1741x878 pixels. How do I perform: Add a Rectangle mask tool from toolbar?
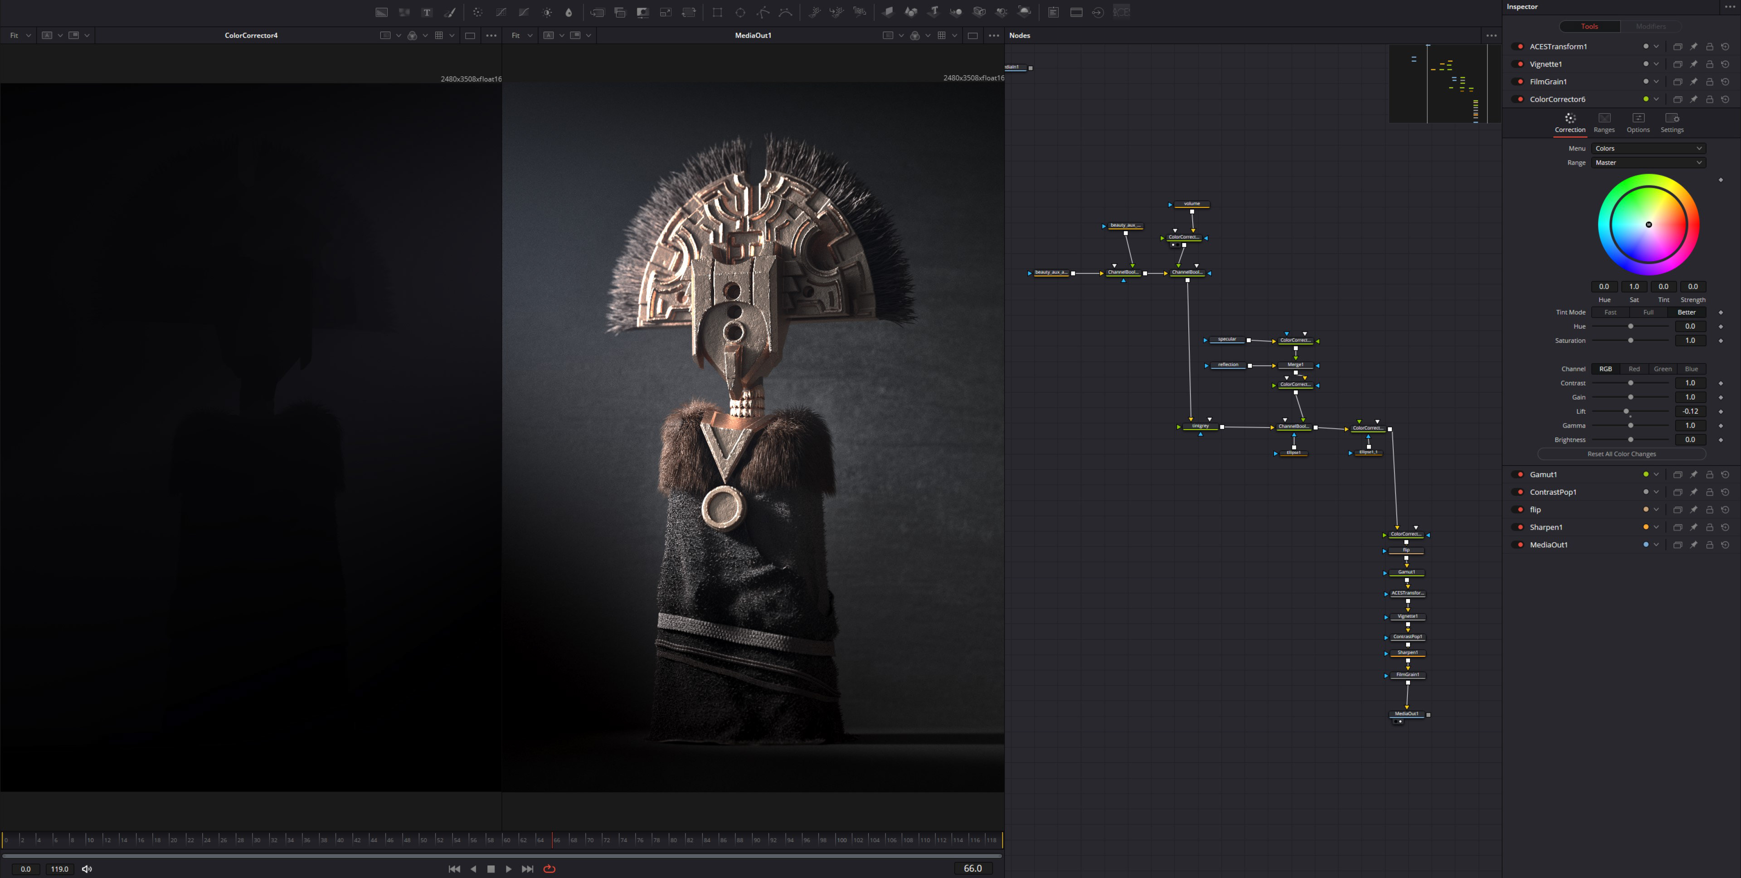[x=717, y=12]
